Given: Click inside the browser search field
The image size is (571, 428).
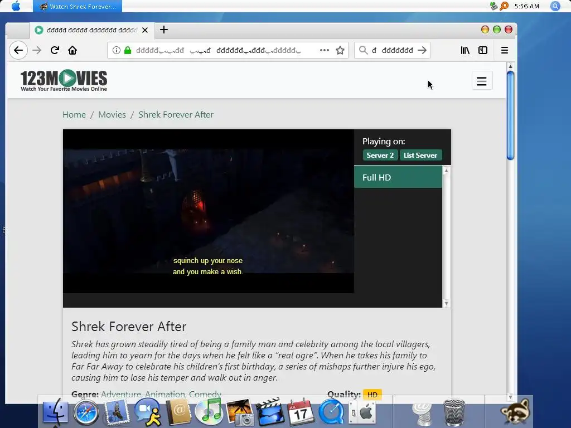Looking at the screenshot, I should tap(392, 50).
